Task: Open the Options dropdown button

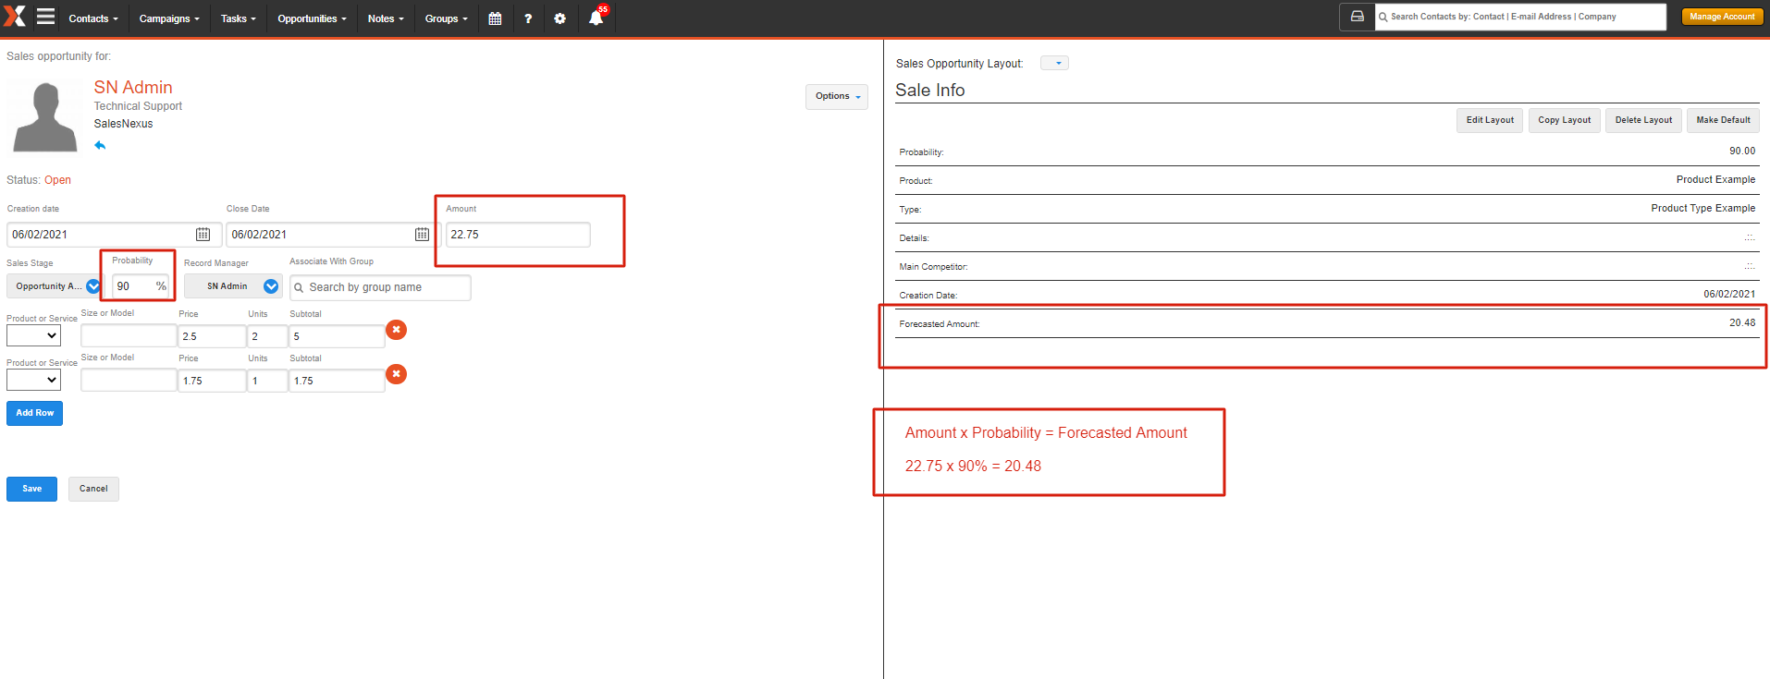Action: (x=837, y=96)
